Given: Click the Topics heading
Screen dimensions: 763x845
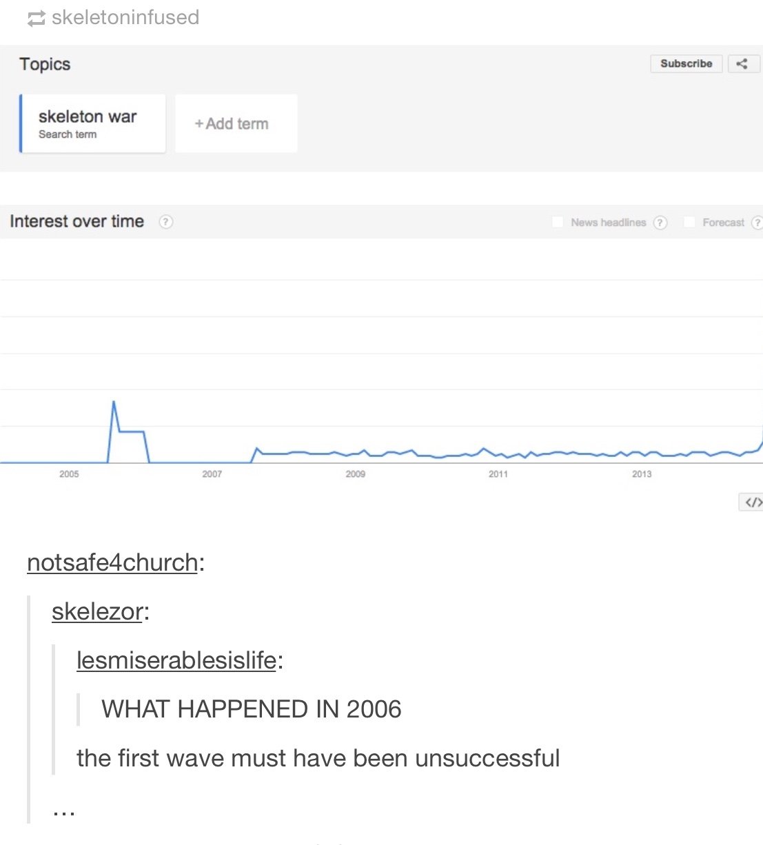Looking at the screenshot, I should click(45, 64).
